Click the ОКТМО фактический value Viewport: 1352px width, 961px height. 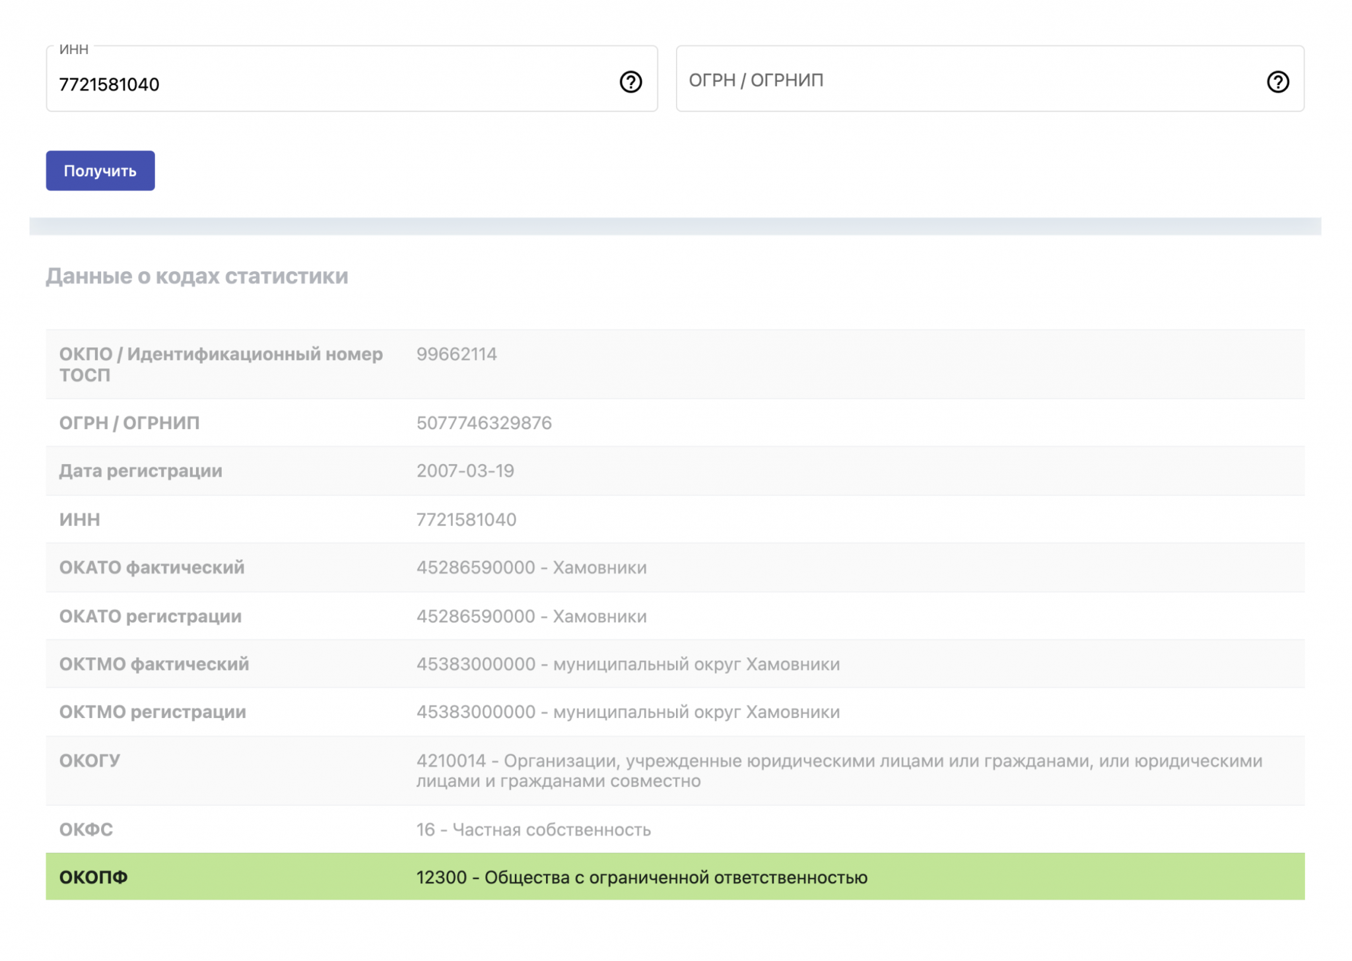pyautogui.click(x=628, y=664)
